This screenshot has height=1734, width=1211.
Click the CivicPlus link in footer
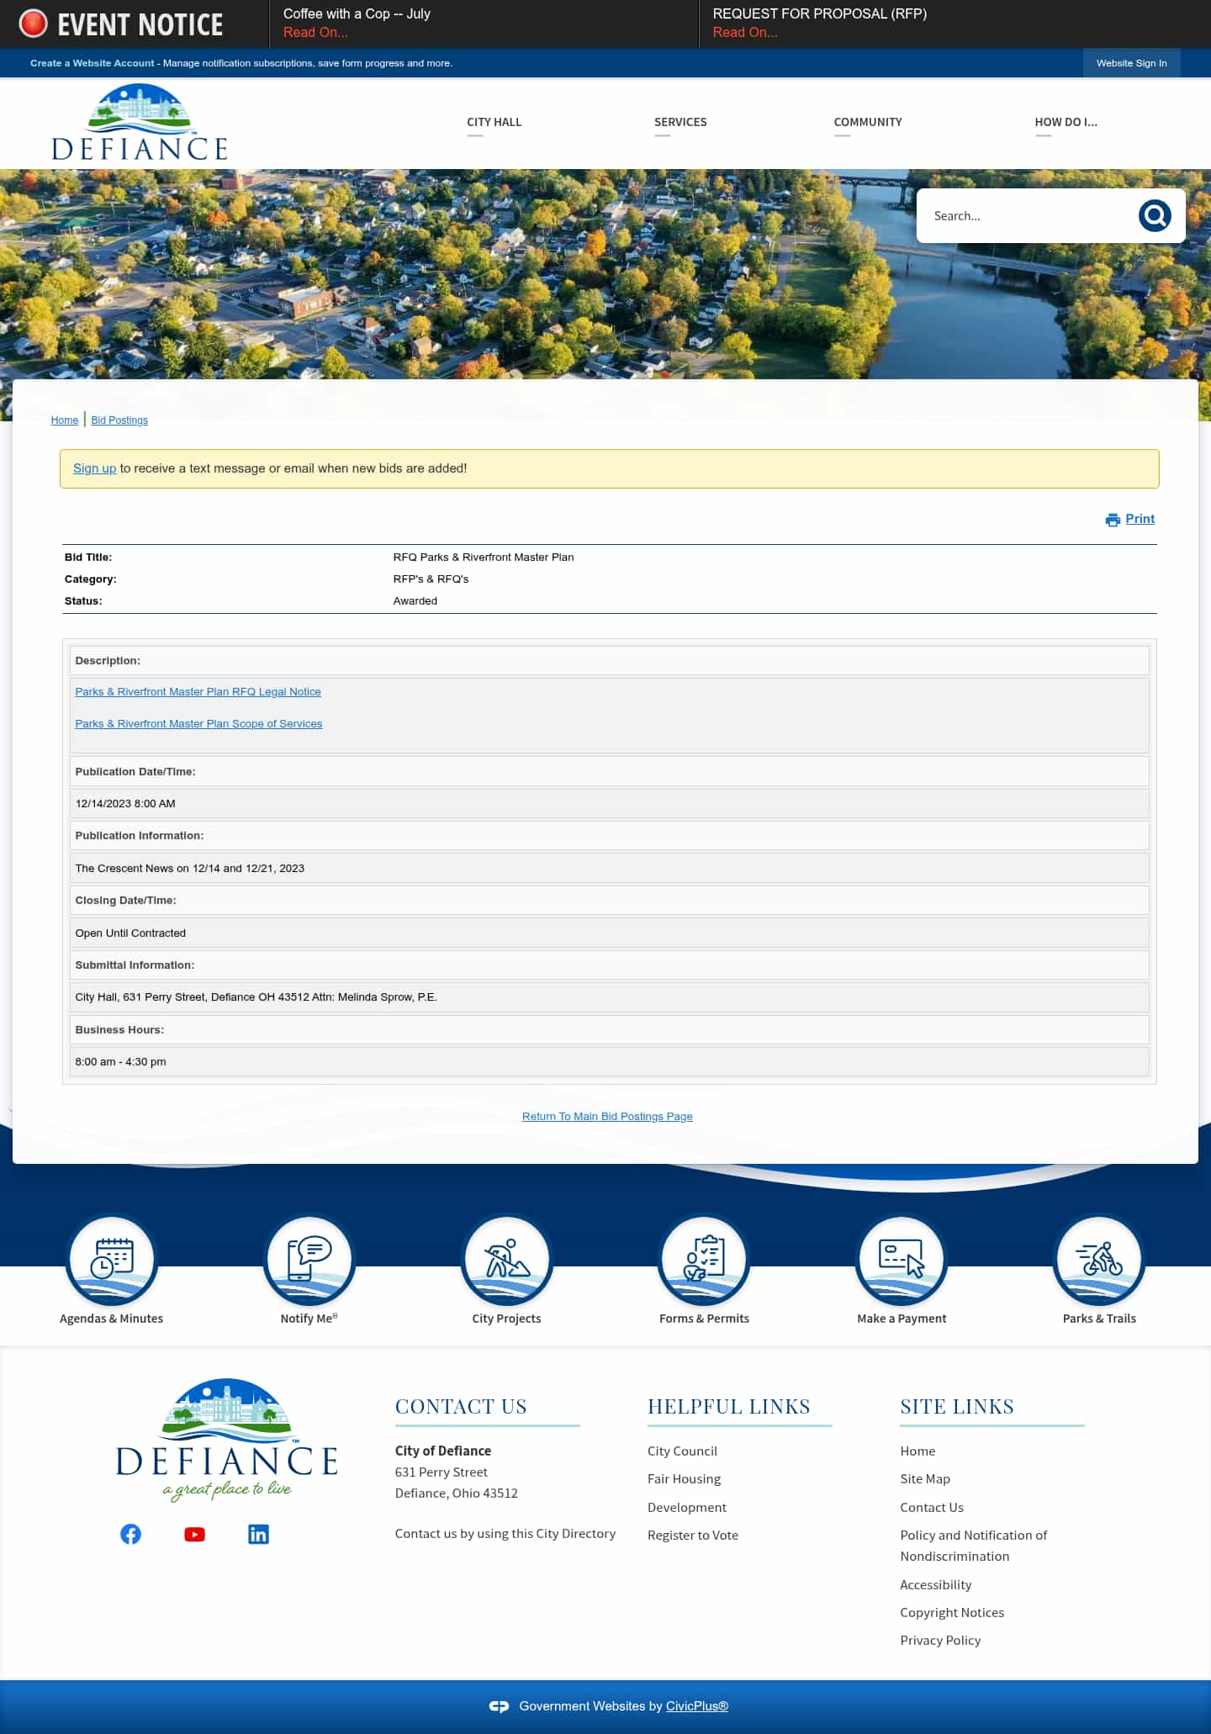coord(696,1706)
